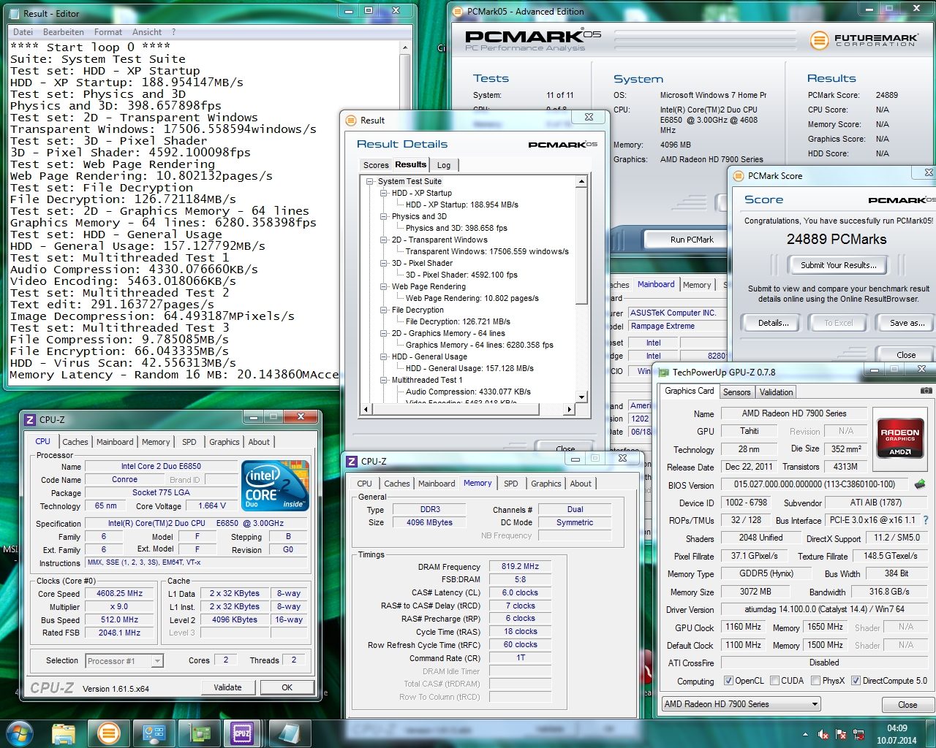Switch to Sensors tab in GPU-Z
Screen dimensions: 936x748
pos(736,392)
